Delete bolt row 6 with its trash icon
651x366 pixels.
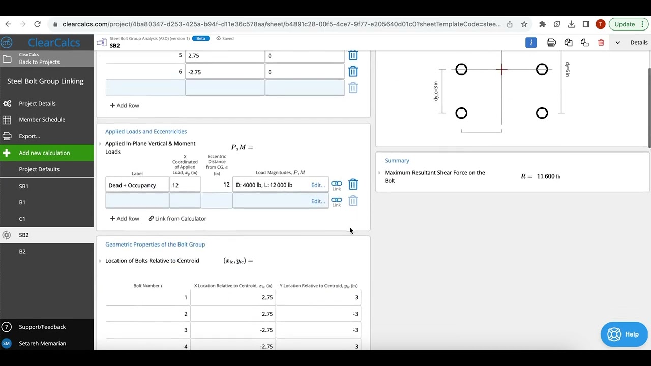353,72
